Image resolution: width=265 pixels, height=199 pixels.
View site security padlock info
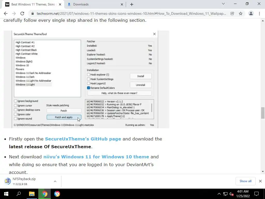(x=32, y=13)
